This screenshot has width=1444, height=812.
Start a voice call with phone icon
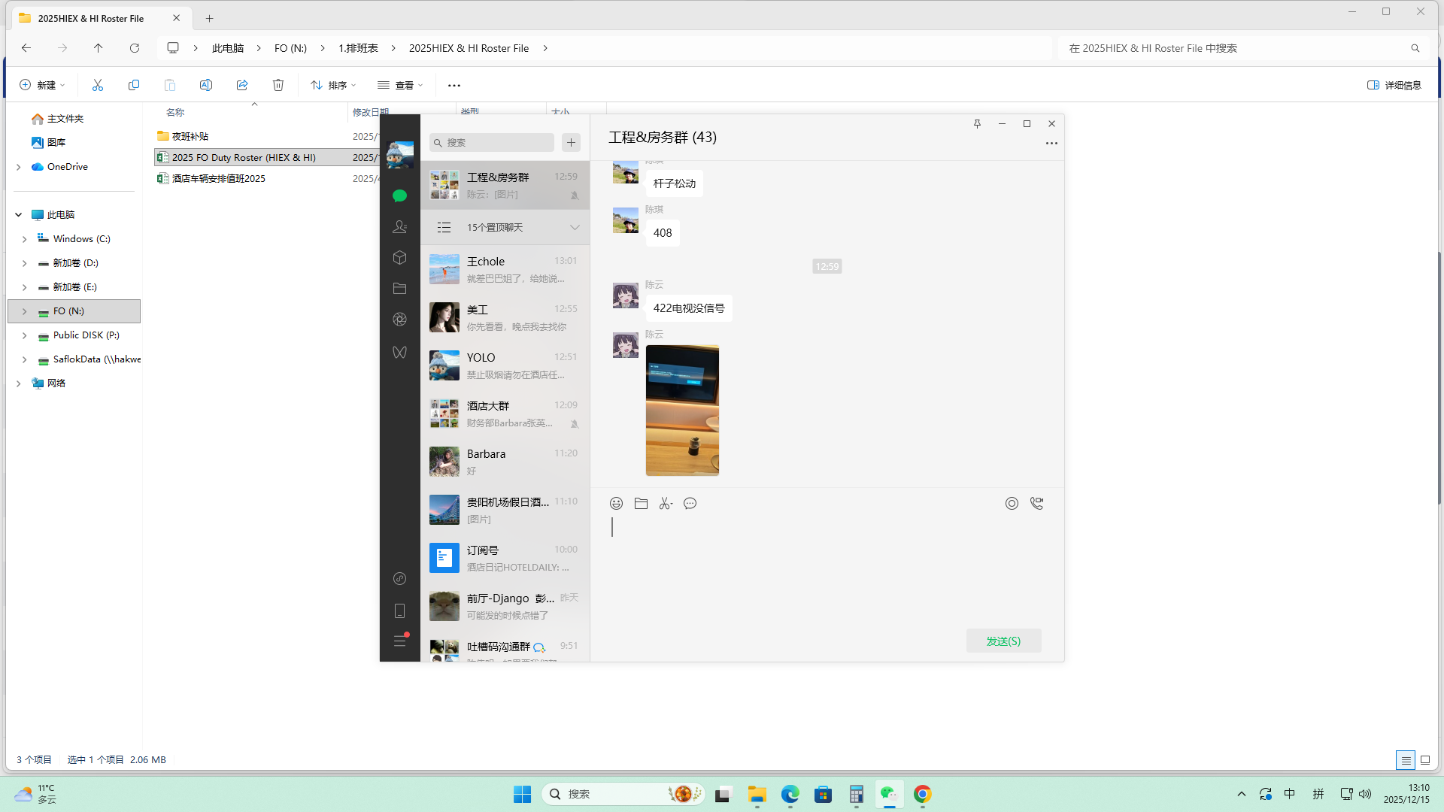pos(1036,504)
